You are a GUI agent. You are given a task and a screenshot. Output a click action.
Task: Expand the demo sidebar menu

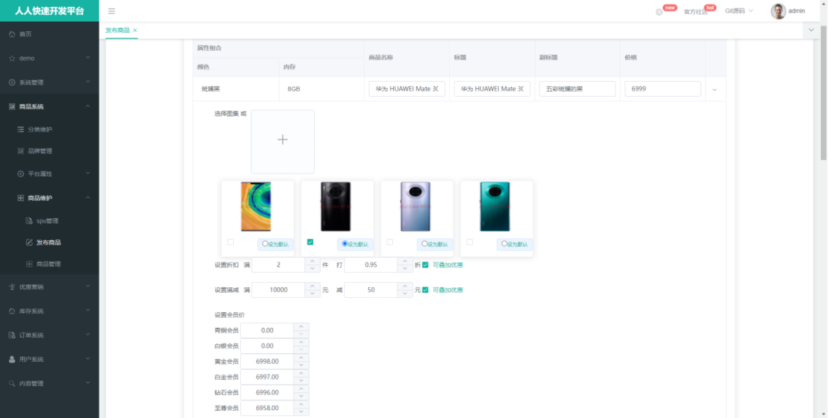[87, 58]
